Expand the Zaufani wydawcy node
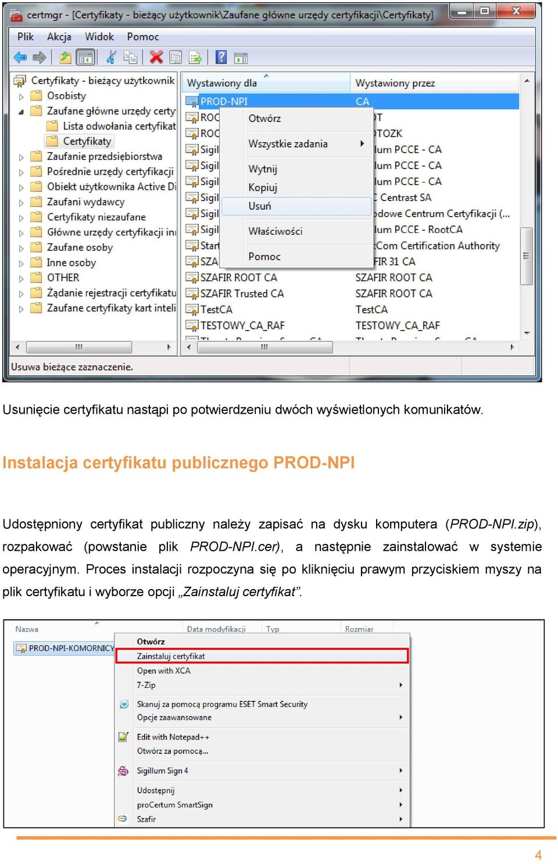Screen dimensions: 558x864 (22, 203)
